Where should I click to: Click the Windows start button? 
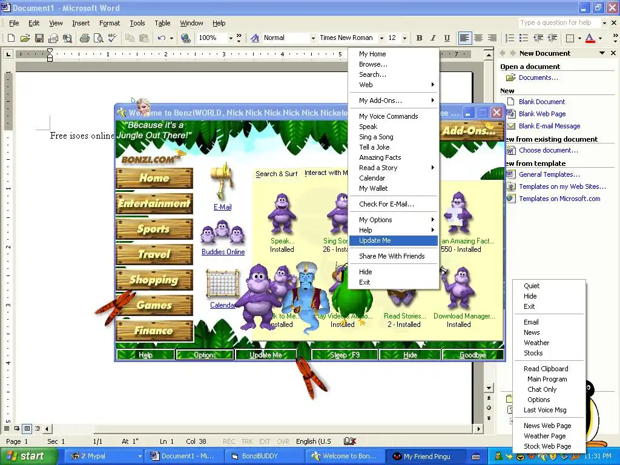[28, 457]
